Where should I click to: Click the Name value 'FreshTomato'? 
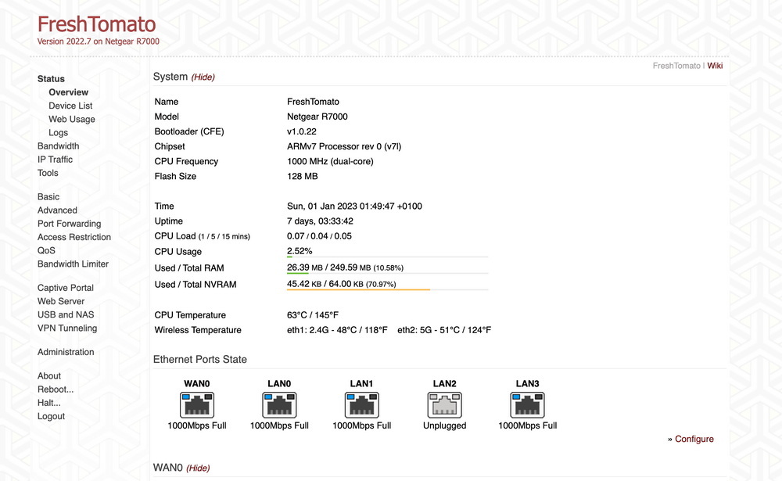click(314, 102)
